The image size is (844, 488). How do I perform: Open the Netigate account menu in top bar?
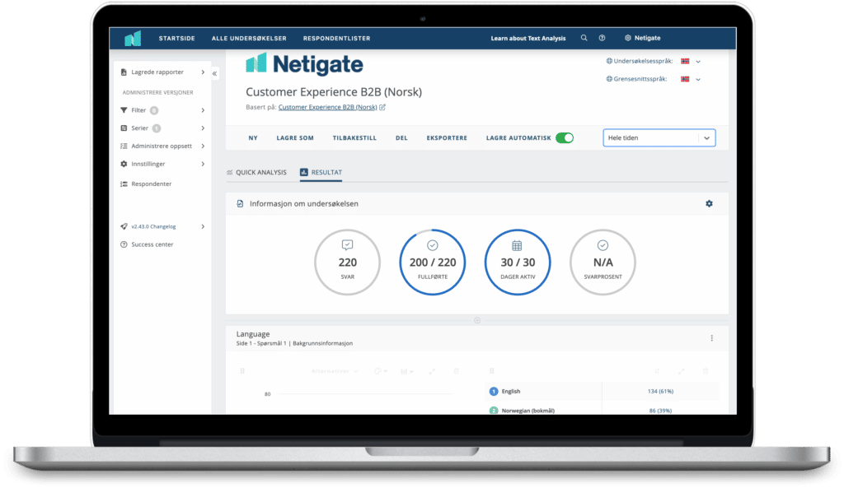coord(643,38)
